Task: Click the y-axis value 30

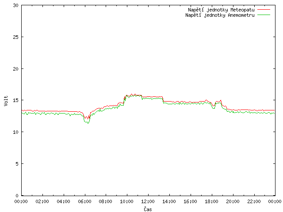Action: point(16,5)
